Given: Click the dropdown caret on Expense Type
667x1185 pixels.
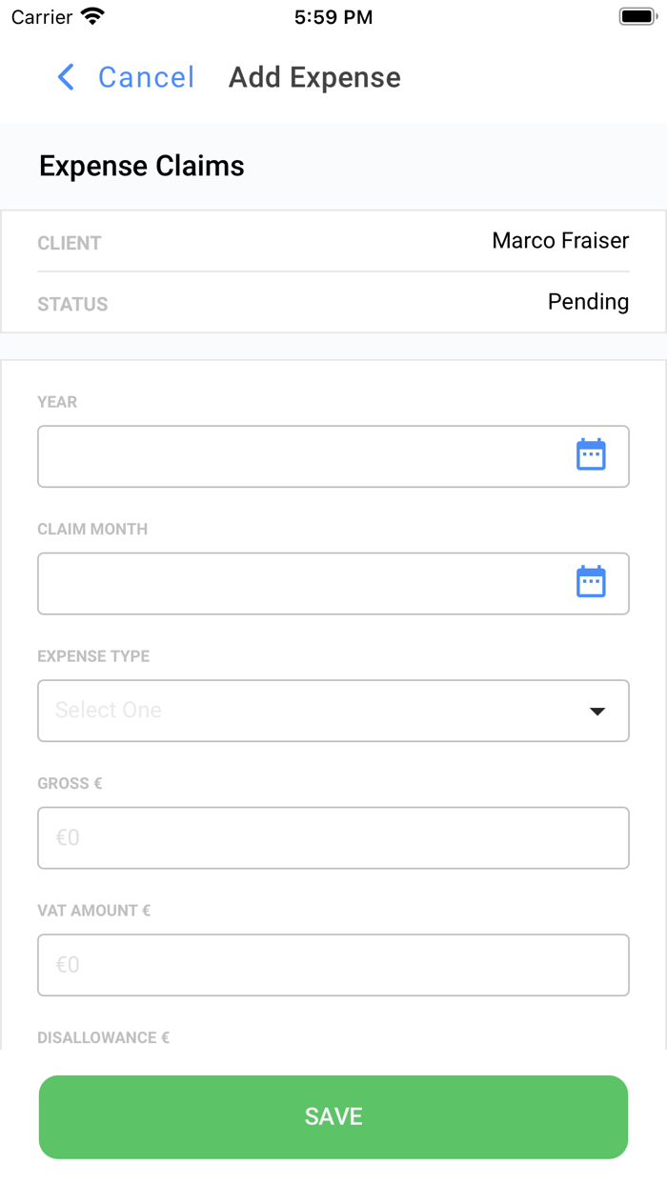Looking at the screenshot, I should click(x=597, y=710).
